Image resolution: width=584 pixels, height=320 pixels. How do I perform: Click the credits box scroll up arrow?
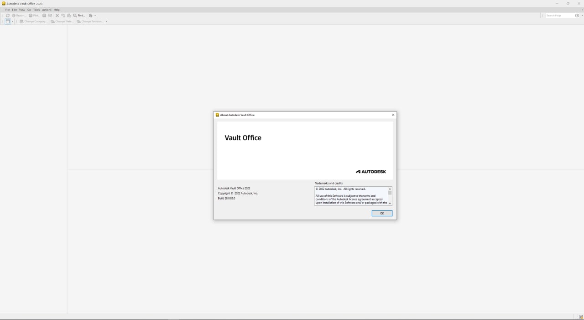coord(390,189)
